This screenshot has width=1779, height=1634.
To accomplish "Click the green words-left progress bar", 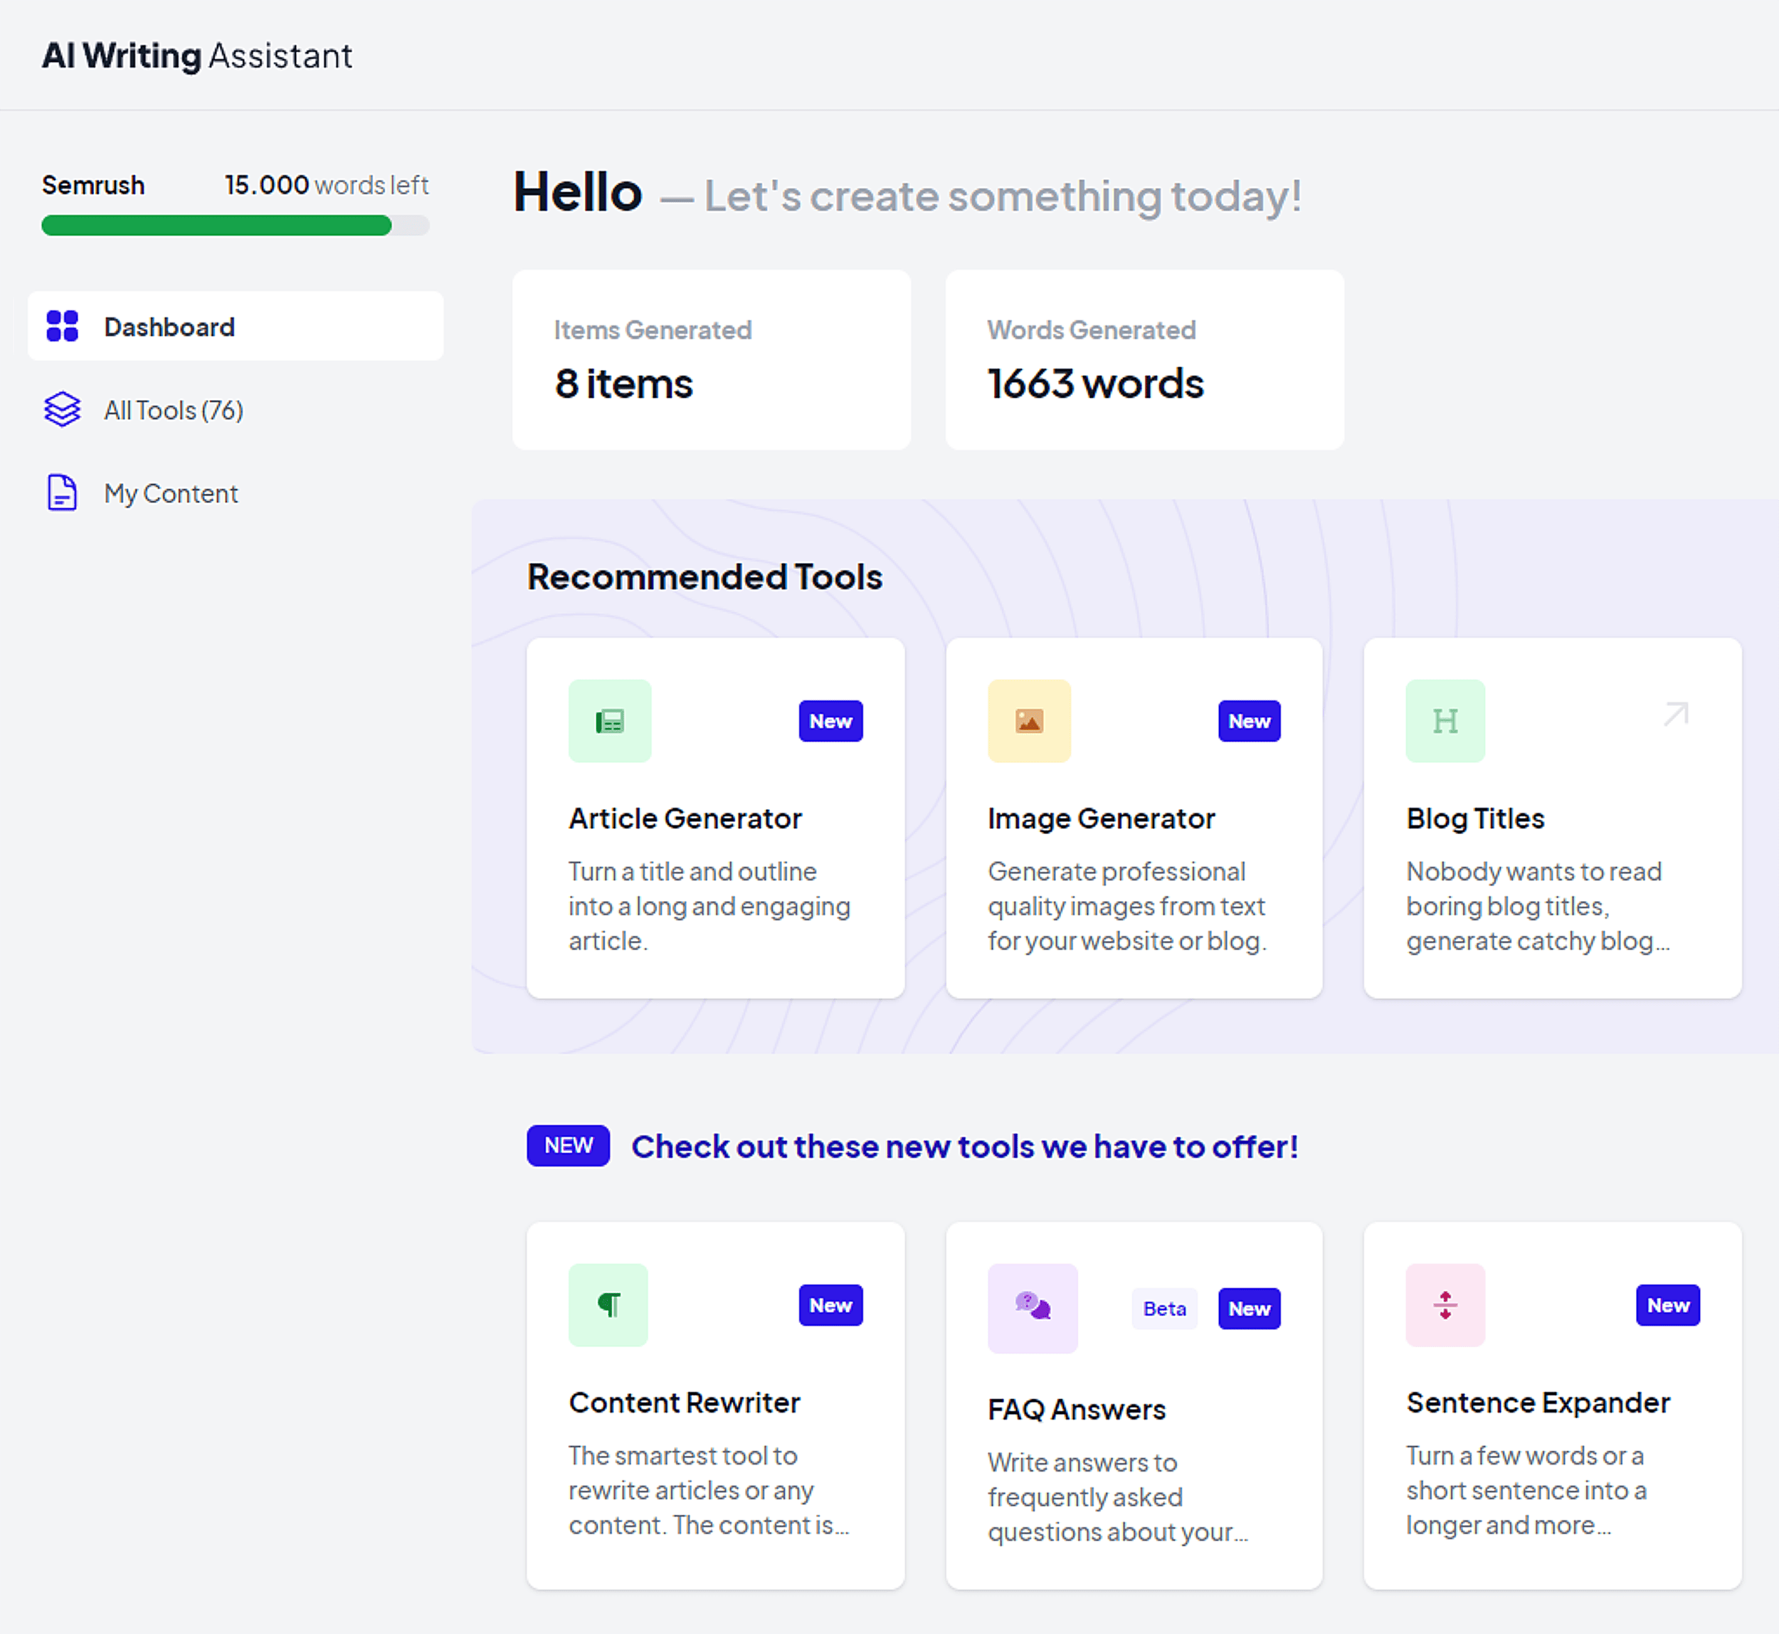I will (x=236, y=225).
